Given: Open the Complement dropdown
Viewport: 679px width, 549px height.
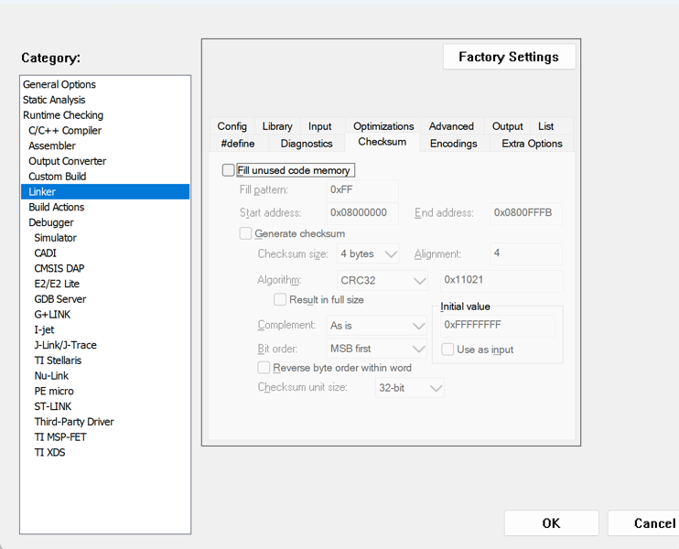Looking at the screenshot, I should 377,326.
